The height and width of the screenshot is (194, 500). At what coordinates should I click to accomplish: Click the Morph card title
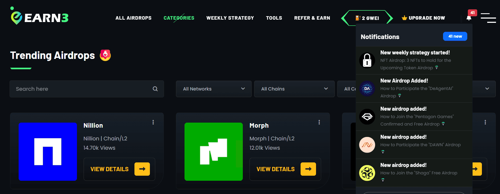pos(259,126)
